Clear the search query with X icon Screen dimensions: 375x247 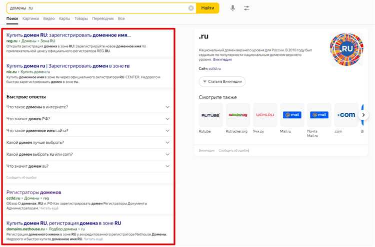tap(191, 8)
